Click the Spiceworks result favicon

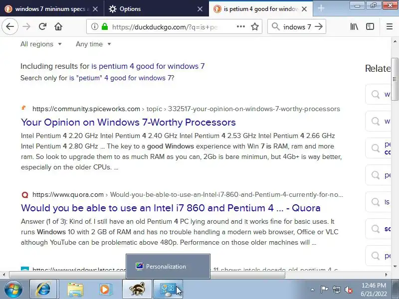pyautogui.click(x=24, y=108)
